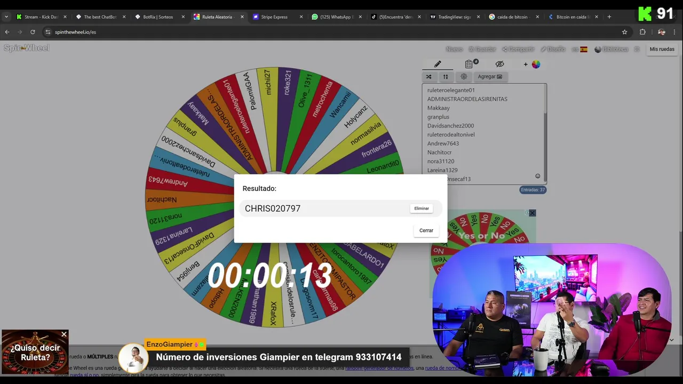Toggle the hide entries eye icon
The width and height of the screenshot is (683, 384).
click(x=499, y=64)
